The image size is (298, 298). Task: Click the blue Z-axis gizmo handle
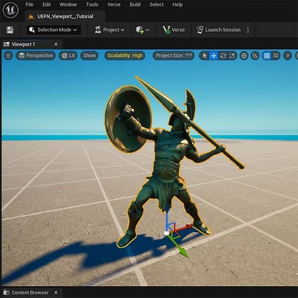(x=167, y=218)
